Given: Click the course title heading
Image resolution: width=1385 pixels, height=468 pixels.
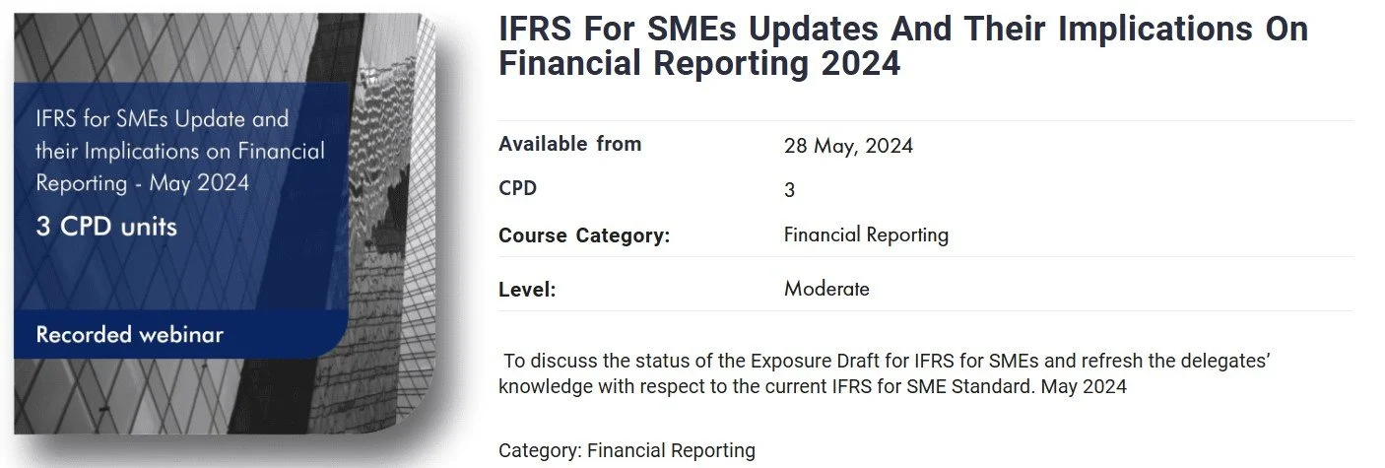Looking at the screenshot, I should 903,45.
